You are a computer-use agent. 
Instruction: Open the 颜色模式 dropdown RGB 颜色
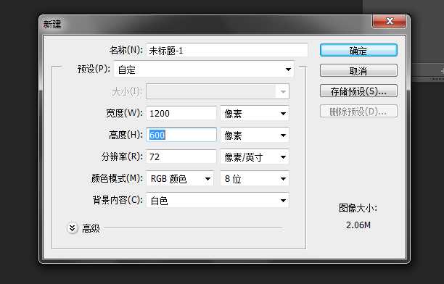pyautogui.click(x=180, y=178)
